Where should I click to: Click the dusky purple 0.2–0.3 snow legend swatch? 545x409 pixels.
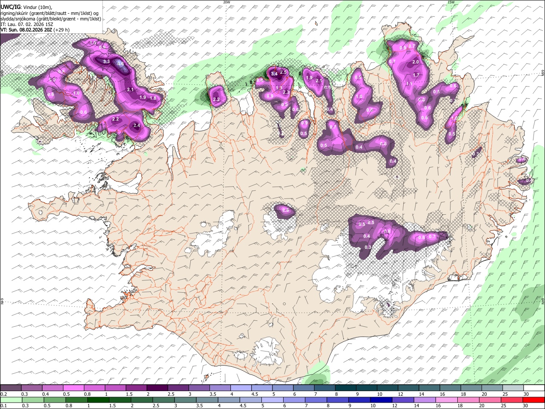point(11,388)
